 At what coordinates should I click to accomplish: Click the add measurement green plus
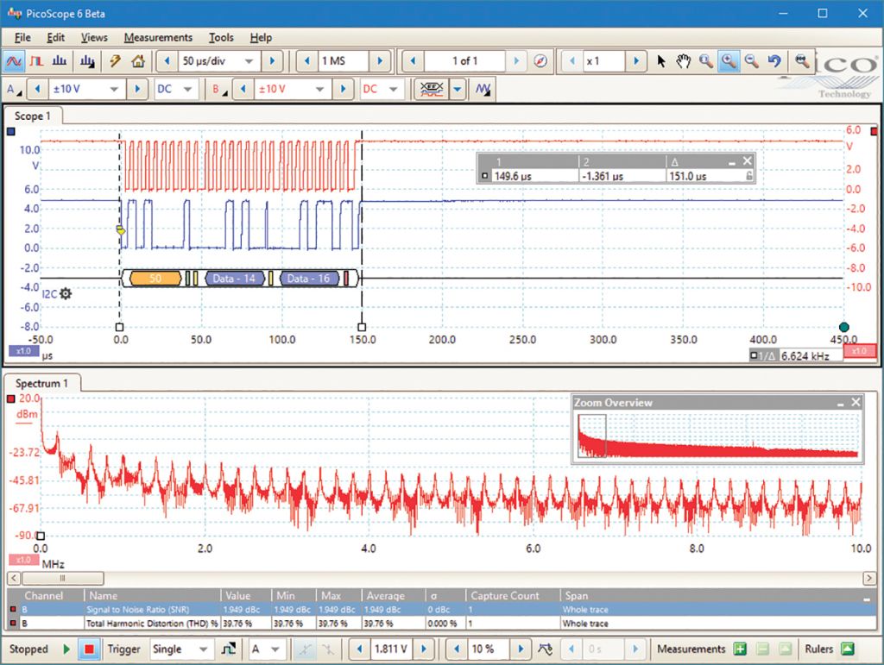point(740,649)
